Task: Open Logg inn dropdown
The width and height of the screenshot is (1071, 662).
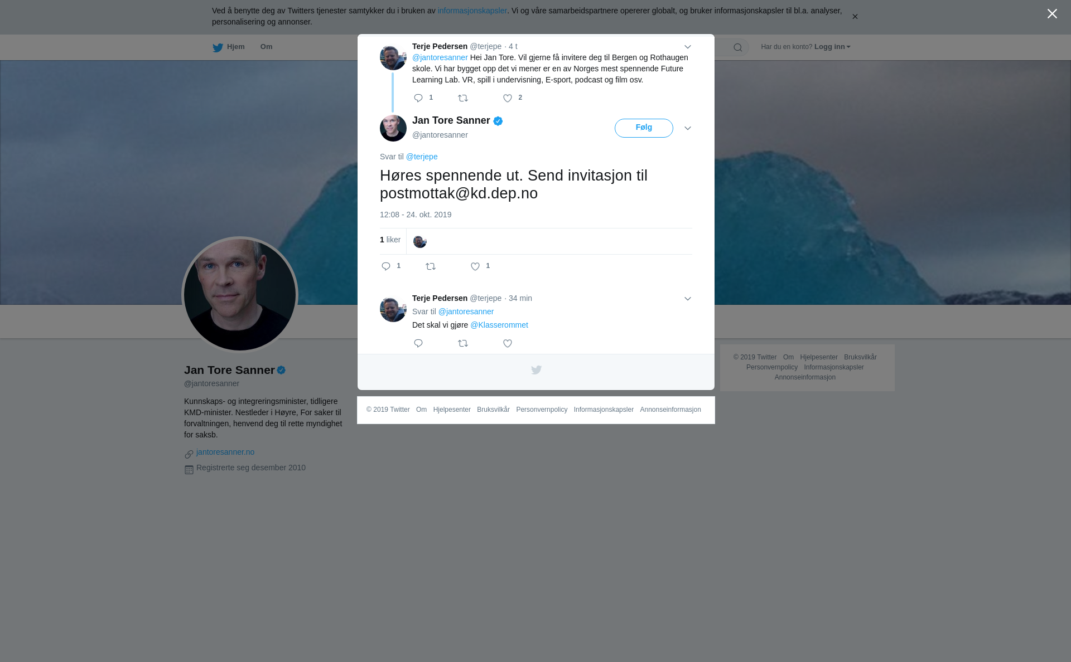Action: tap(832, 47)
